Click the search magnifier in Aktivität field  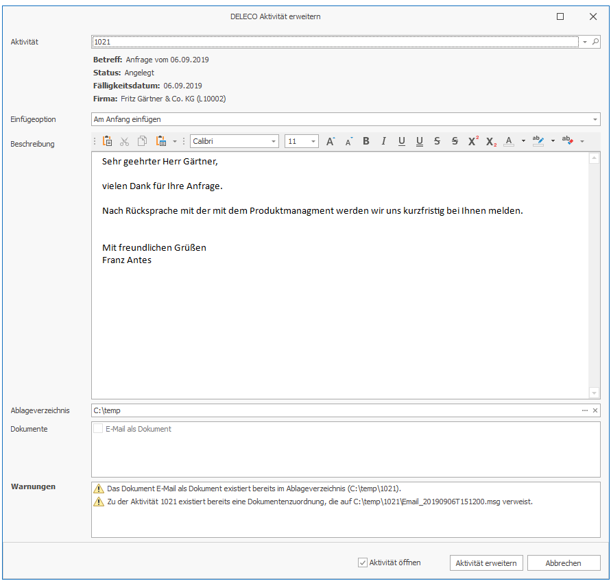point(595,42)
